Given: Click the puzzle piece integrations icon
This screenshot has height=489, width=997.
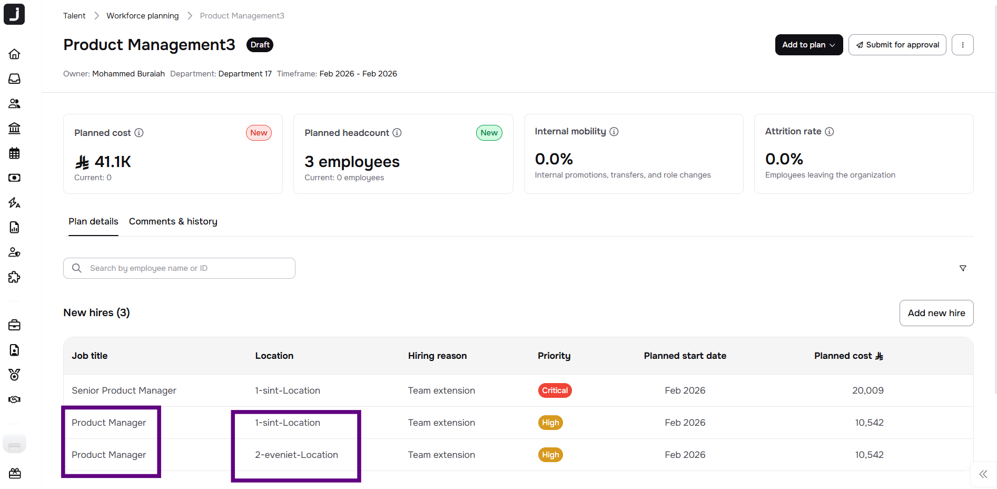Looking at the screenshot, I should pyautogui.click(x=15, y=277).
